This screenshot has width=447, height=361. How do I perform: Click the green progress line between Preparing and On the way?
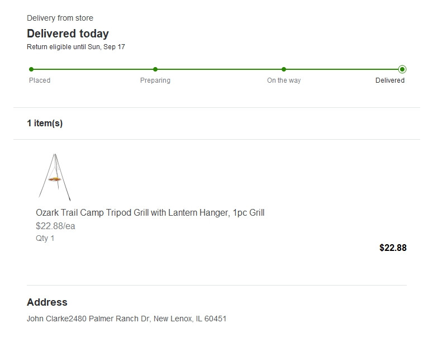click(220, 69)
